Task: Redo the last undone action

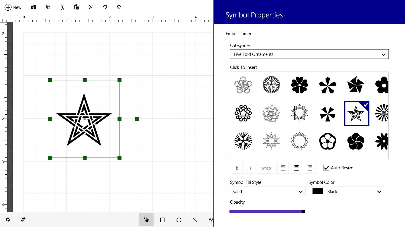Action: [x=119, y=7]
